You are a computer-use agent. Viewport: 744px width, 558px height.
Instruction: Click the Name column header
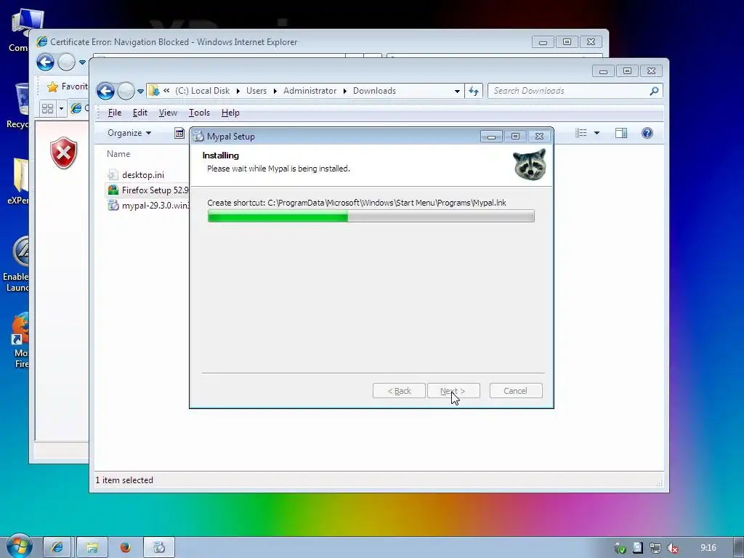(118, 154)
